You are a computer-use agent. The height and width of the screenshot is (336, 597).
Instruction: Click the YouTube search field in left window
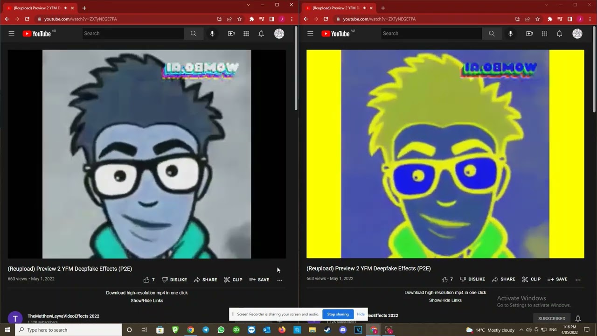(x=133, y=34)
